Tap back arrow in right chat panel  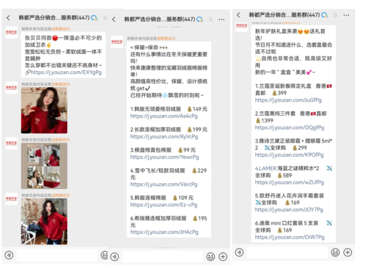pyautogui.click(x=238, y=15)
